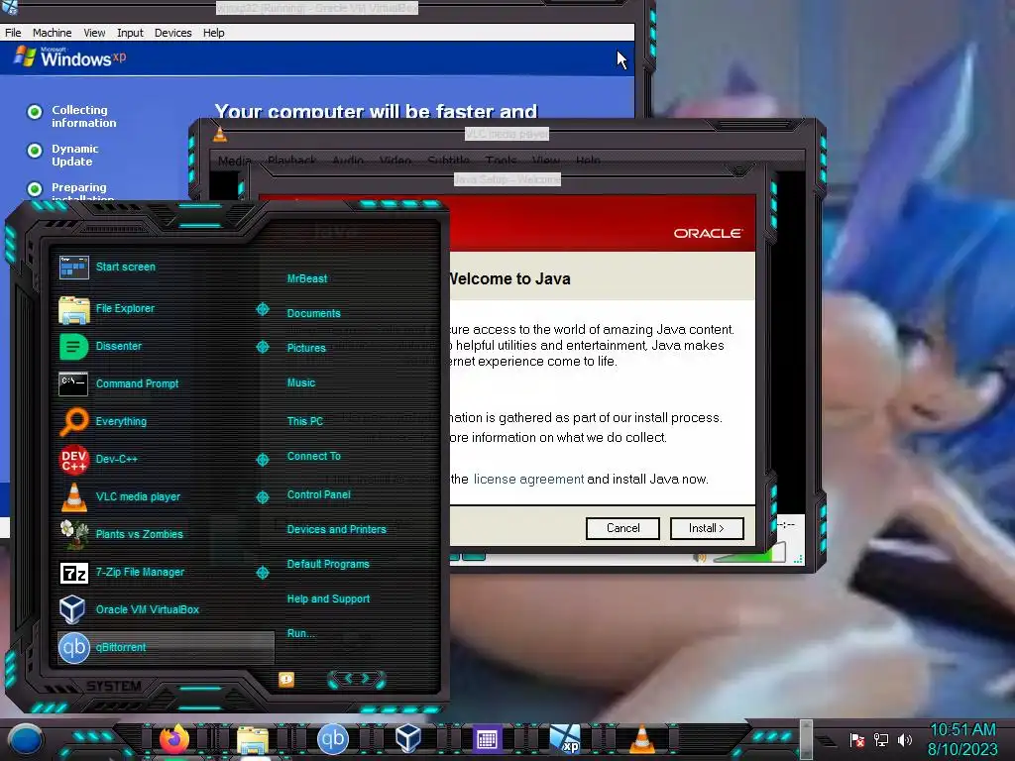Open Everything search app
Image resolution: width=1015 pixels, height=761 pixels.
click(166, 421)
